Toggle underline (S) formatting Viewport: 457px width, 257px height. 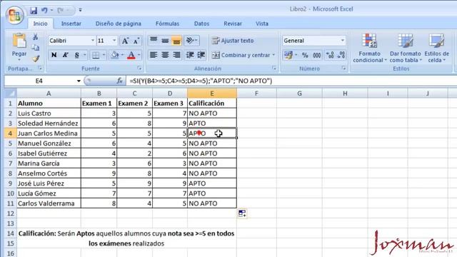[76, 55]
